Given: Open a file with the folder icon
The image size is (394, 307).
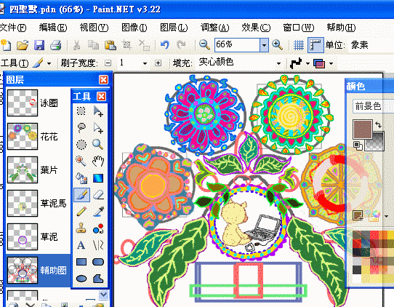Looking at the screenshot, I should click(23, 45).
